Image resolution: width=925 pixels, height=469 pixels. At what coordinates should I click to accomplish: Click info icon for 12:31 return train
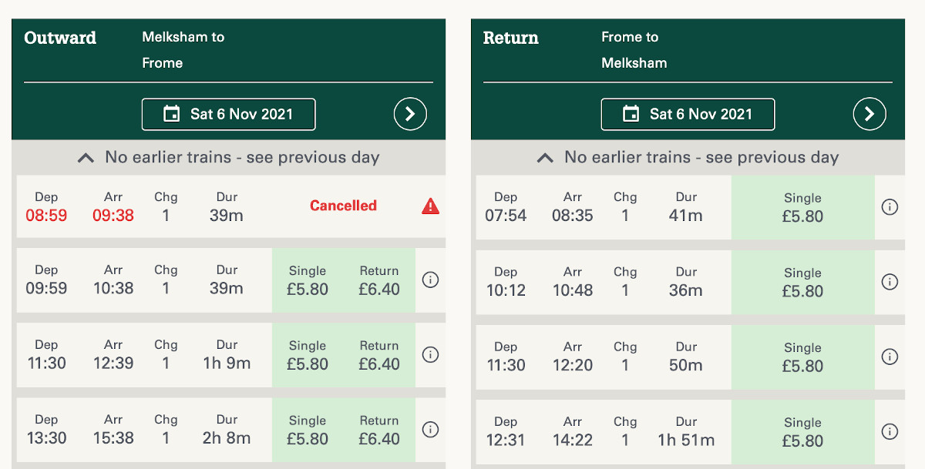890,431
